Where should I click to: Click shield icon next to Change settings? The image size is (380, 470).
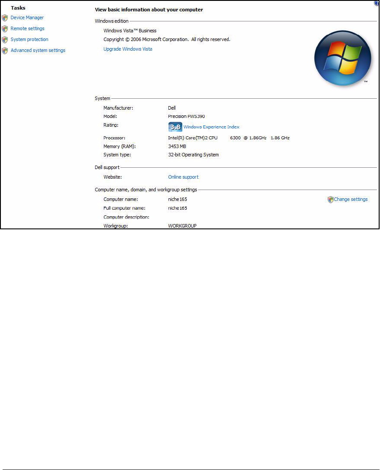point(330,200)
